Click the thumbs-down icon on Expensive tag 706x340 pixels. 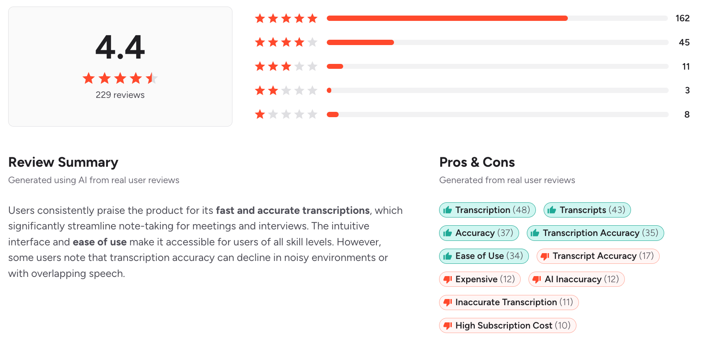448,279
